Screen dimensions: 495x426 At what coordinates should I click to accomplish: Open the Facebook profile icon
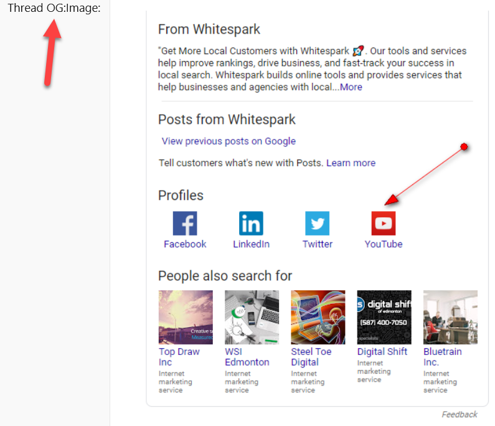185,223
